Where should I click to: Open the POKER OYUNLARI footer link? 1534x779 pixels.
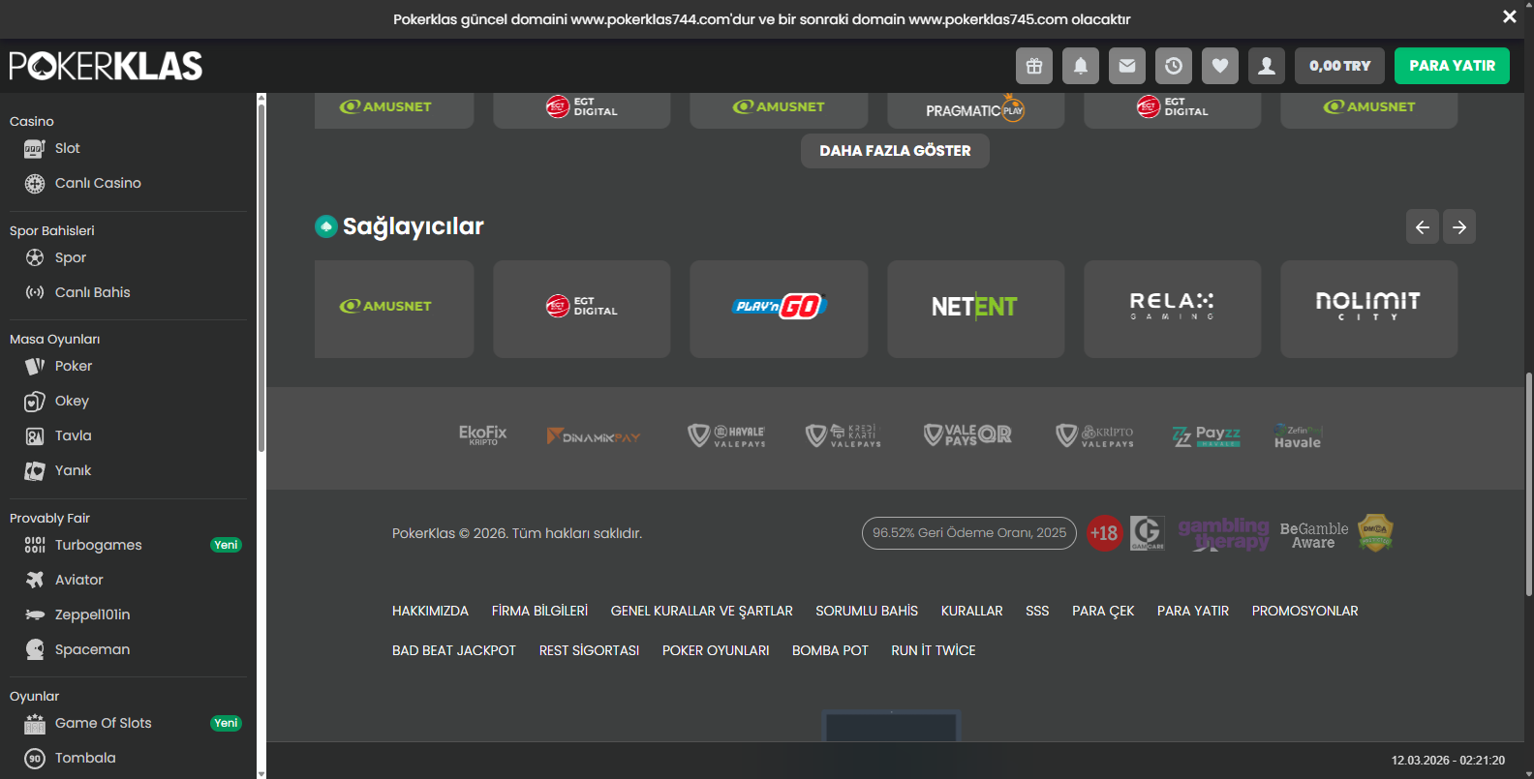point(716,650)
